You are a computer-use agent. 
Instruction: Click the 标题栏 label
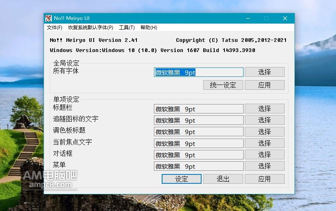coord(63,107)
